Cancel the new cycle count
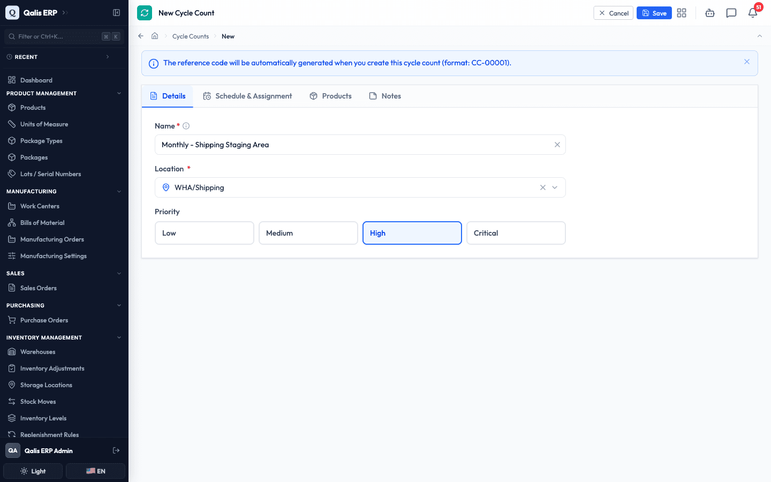This screenshot has width=771, height=482. coord(613,13)
